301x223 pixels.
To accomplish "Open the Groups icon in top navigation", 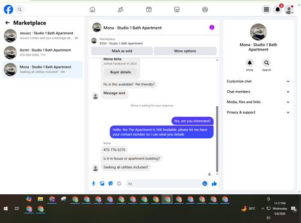I will (205, 10).
